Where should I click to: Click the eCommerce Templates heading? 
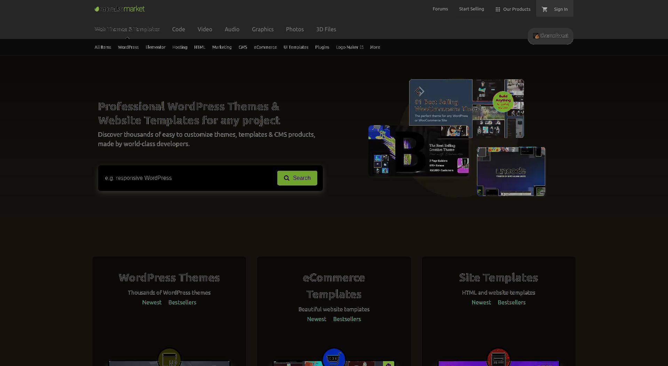(x=334, y=286)
